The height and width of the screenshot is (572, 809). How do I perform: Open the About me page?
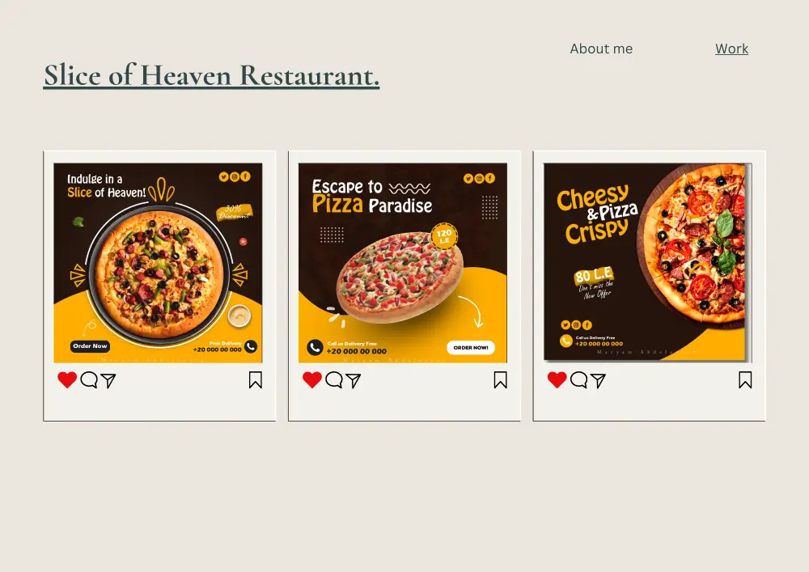point(601,49)
